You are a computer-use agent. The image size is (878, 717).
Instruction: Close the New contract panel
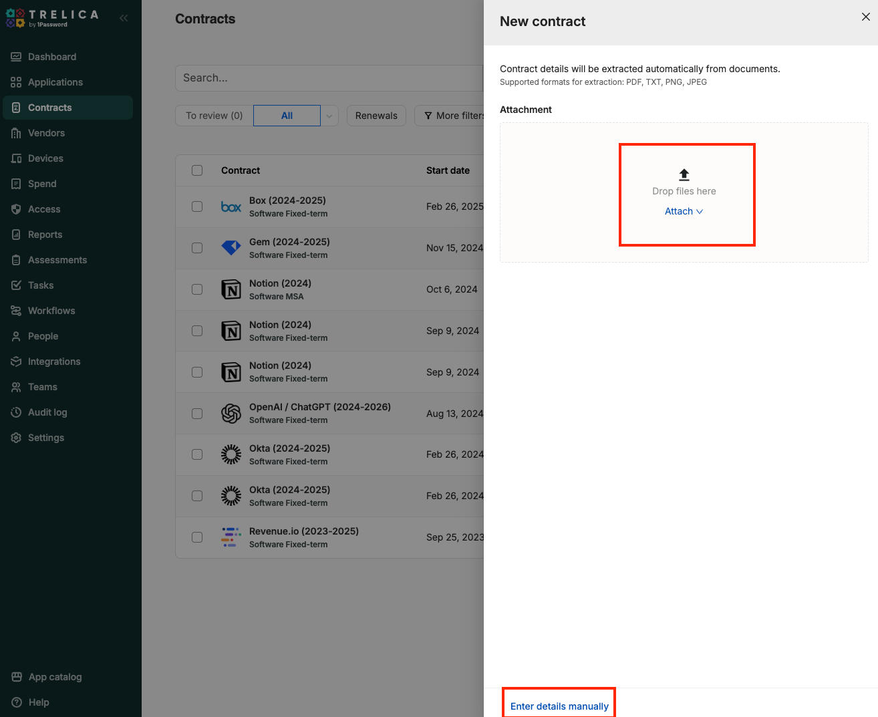click(865, 17)
